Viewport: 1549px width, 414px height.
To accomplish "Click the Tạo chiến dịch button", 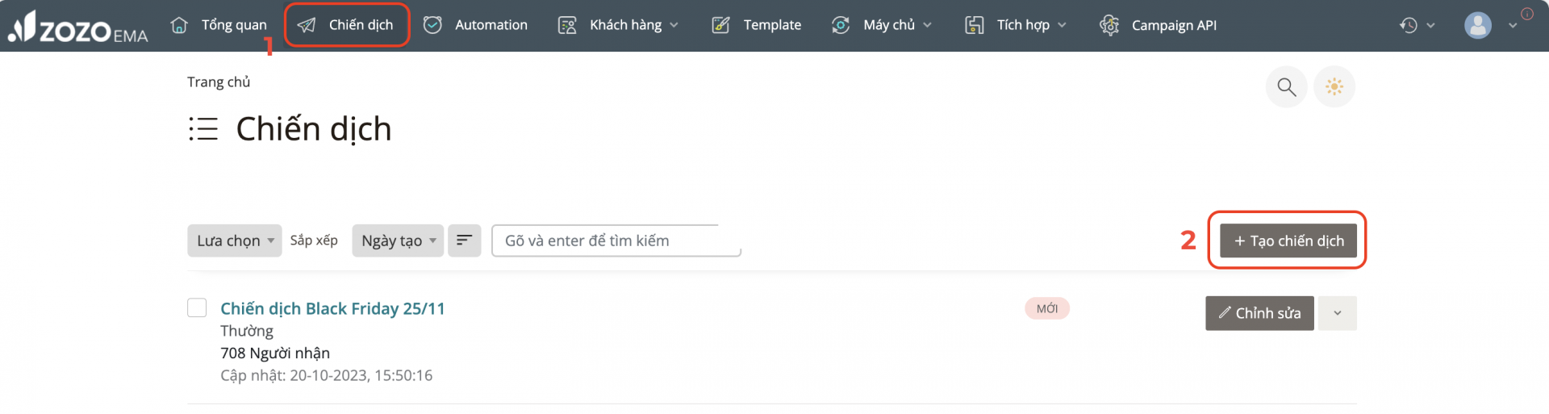I will tap(1288, 240).
